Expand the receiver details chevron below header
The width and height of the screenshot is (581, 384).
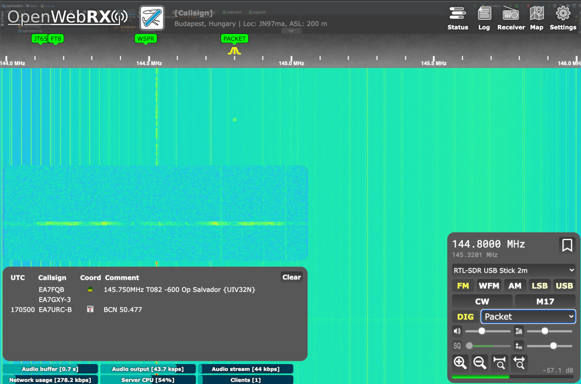pos(291,31)
